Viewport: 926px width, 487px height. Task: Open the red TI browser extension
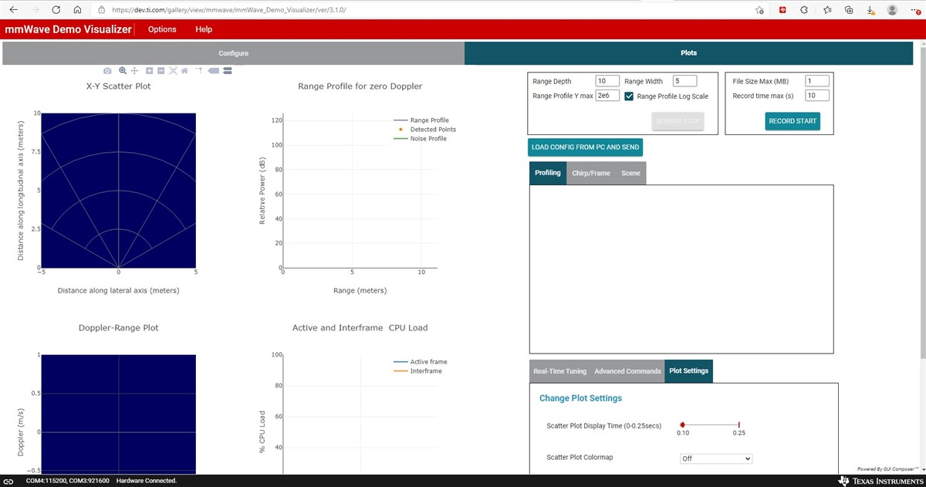pyautogui.click(x=782, y=10)
